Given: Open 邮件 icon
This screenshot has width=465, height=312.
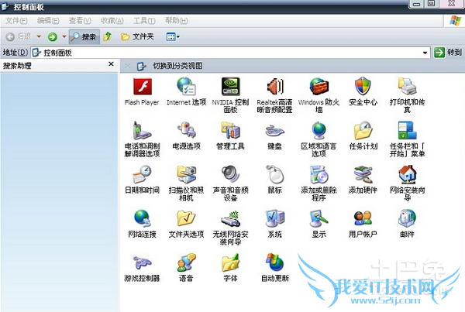Looking at the screenshot, I should click(x=407, y=224).
